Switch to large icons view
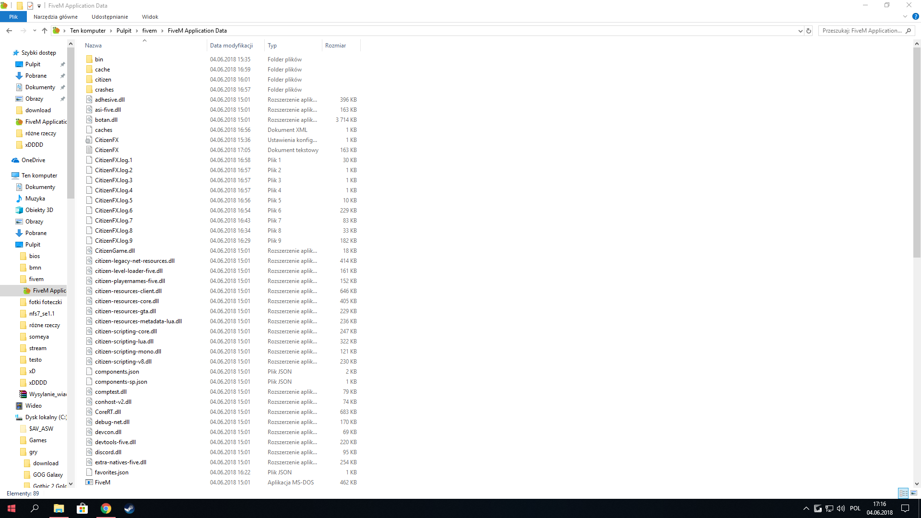Image resolution: width=921 pixels, height=518 pixels. [x=914, y=493]
